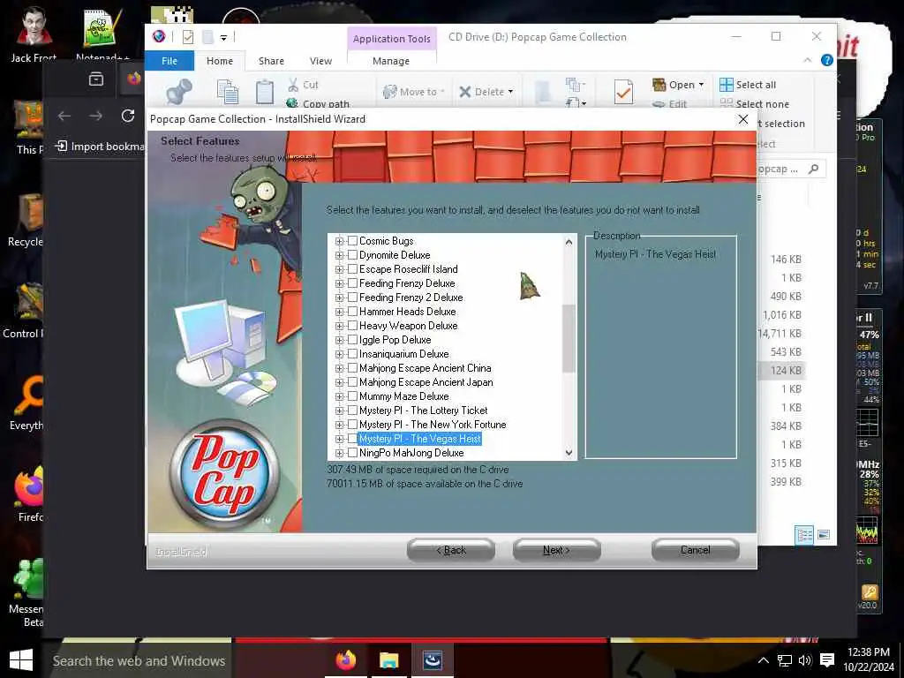Expand the Heavy Weapon Deluxe tree node

(340, 326)
